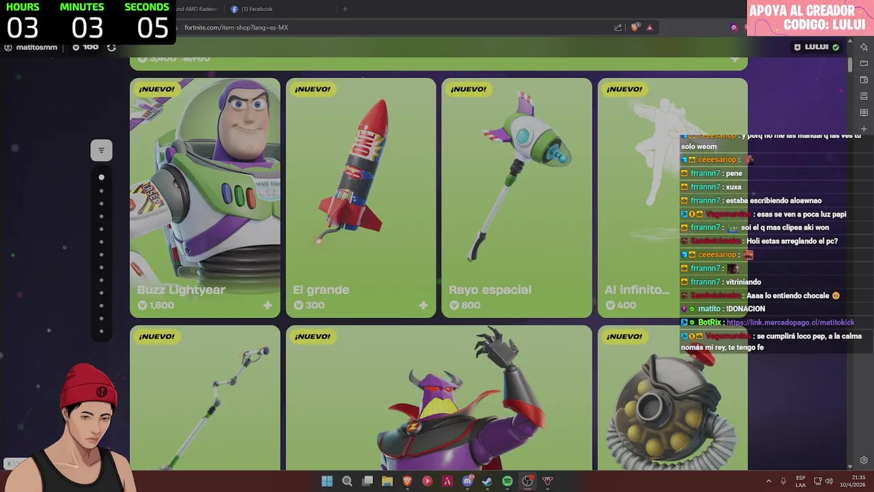Click the share icon in the address bar
Viewport: 874px width, 492px height.
(618, 27)
